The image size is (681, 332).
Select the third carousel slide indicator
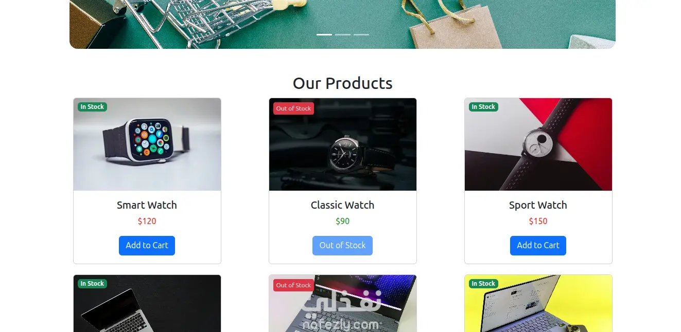coord(361,34)
